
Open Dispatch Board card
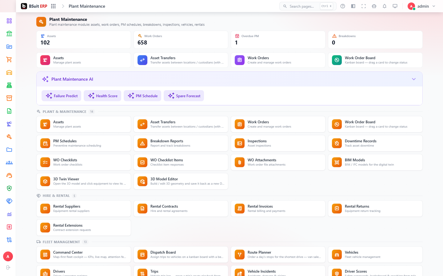(x=181, y=255)
